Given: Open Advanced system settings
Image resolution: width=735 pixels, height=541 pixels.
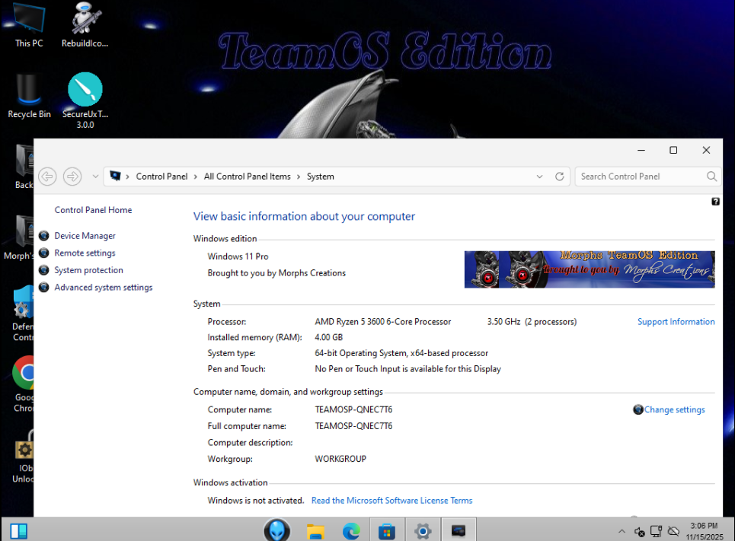Looking at the screenshot, I should 103,288.
